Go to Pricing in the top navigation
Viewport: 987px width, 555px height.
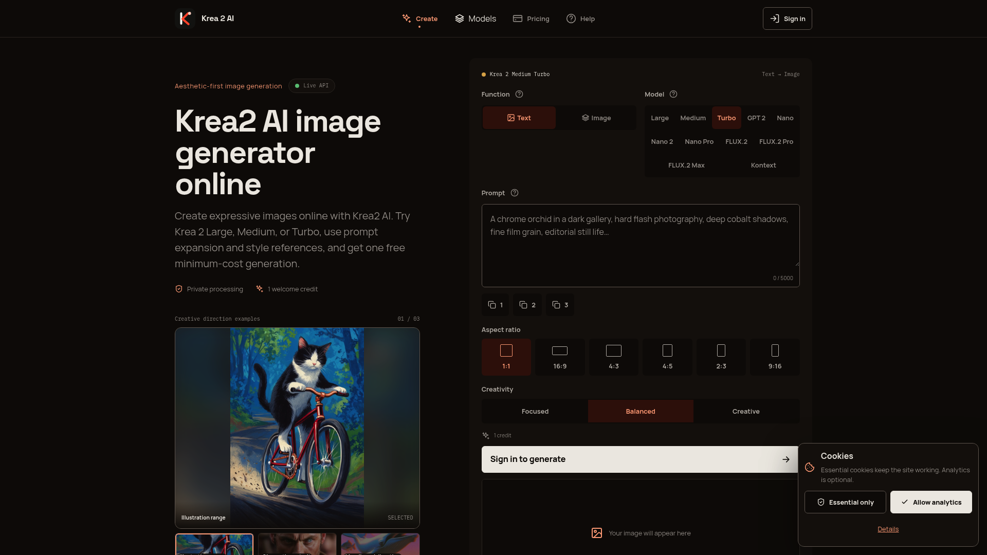tap(531, 18)
